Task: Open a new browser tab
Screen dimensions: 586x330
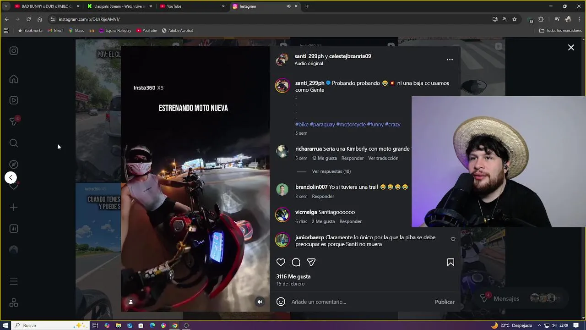Action: tap(307, 6)
